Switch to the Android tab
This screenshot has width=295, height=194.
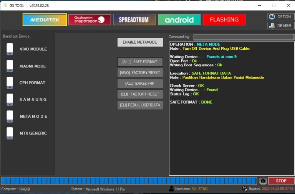point(179,20)
